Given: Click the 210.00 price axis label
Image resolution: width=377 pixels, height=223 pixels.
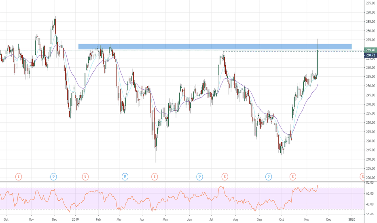Looking at the screenshot, I should 371,159.
